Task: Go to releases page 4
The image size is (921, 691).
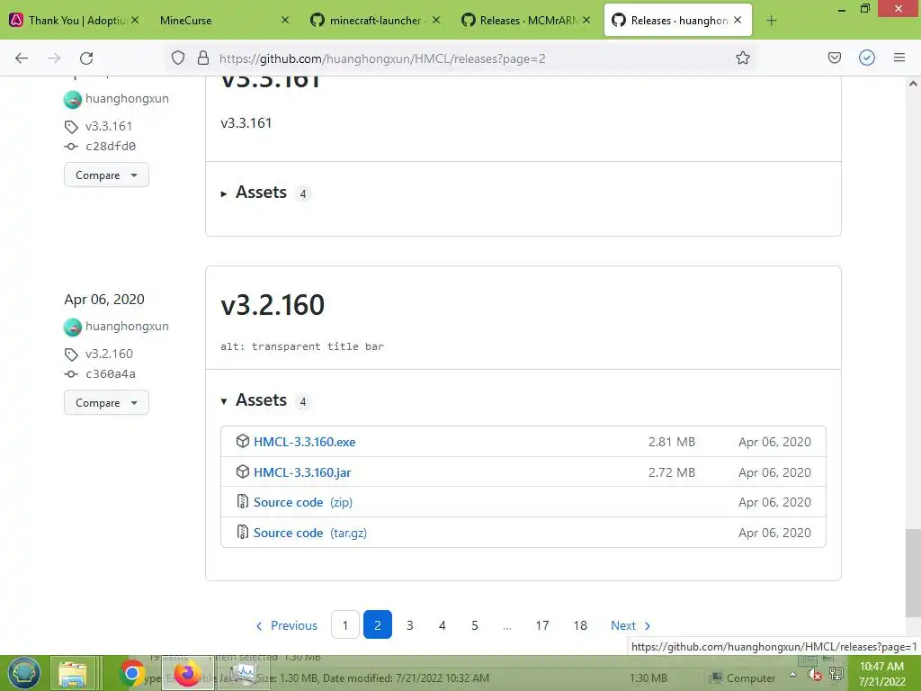Action: coord(443,625)
